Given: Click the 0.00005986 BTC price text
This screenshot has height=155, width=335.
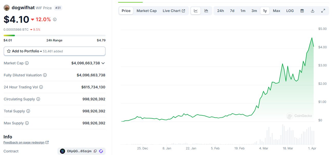Looking at the screenshot, I should coord(16,29).
